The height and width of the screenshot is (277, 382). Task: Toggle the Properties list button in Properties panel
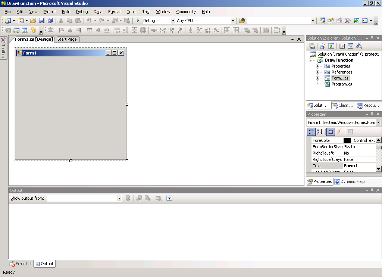(x=331, y=132)
